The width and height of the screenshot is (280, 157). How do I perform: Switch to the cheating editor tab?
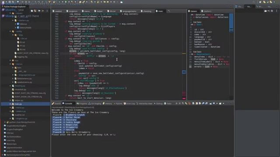(146, 11)
